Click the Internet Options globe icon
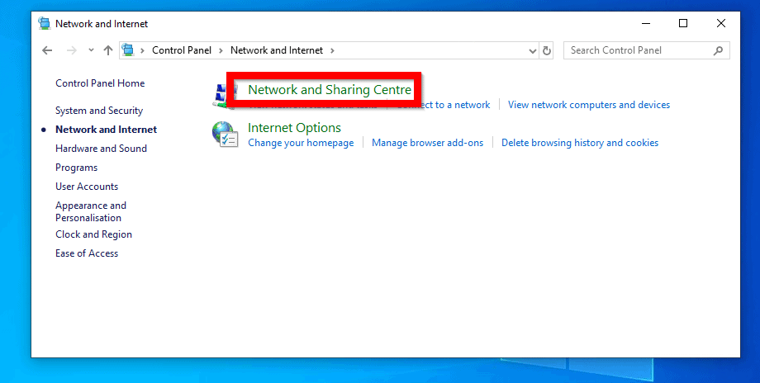 [225, 134]
